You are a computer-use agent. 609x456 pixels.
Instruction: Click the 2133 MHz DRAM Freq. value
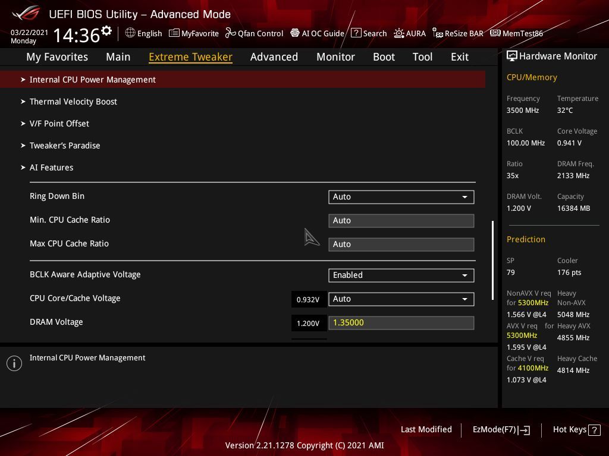(573, 176)
